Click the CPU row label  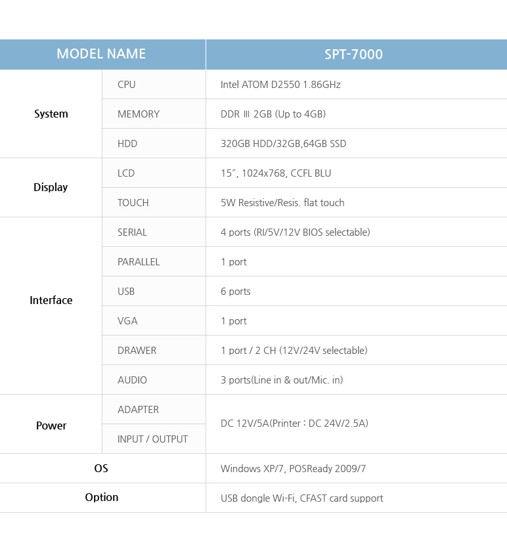[x=127, y=85]
